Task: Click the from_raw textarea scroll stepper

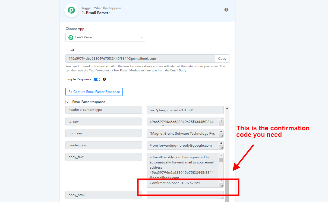Action: tap(221, 131)
